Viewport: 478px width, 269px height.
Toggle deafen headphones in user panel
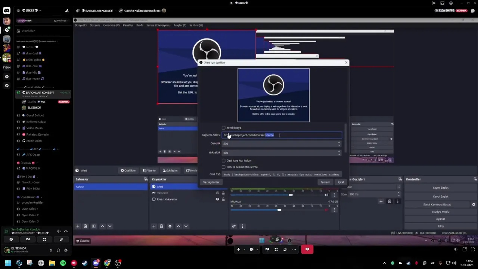(x=58, y=250)
